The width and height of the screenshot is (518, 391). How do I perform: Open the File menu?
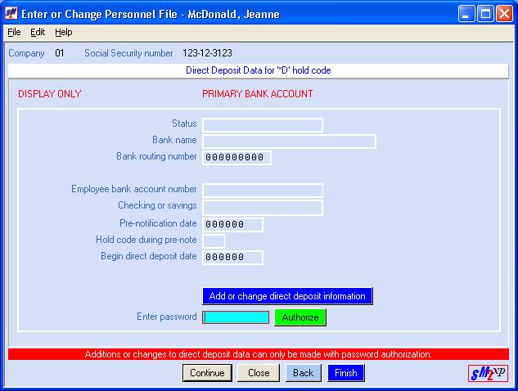14,32
